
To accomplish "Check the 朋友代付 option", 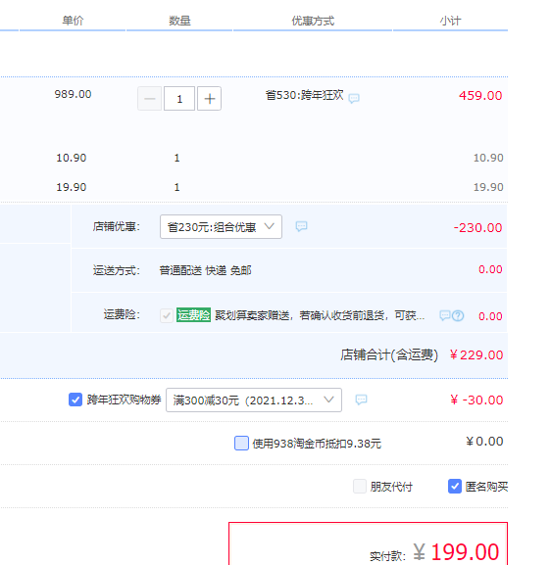I will pyautogui.click(x=360, y=486).
